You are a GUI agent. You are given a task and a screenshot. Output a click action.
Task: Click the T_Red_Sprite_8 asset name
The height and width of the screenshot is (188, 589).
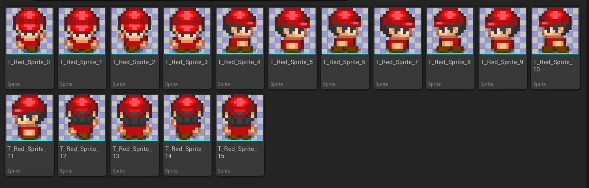click(x=449, y=62)
